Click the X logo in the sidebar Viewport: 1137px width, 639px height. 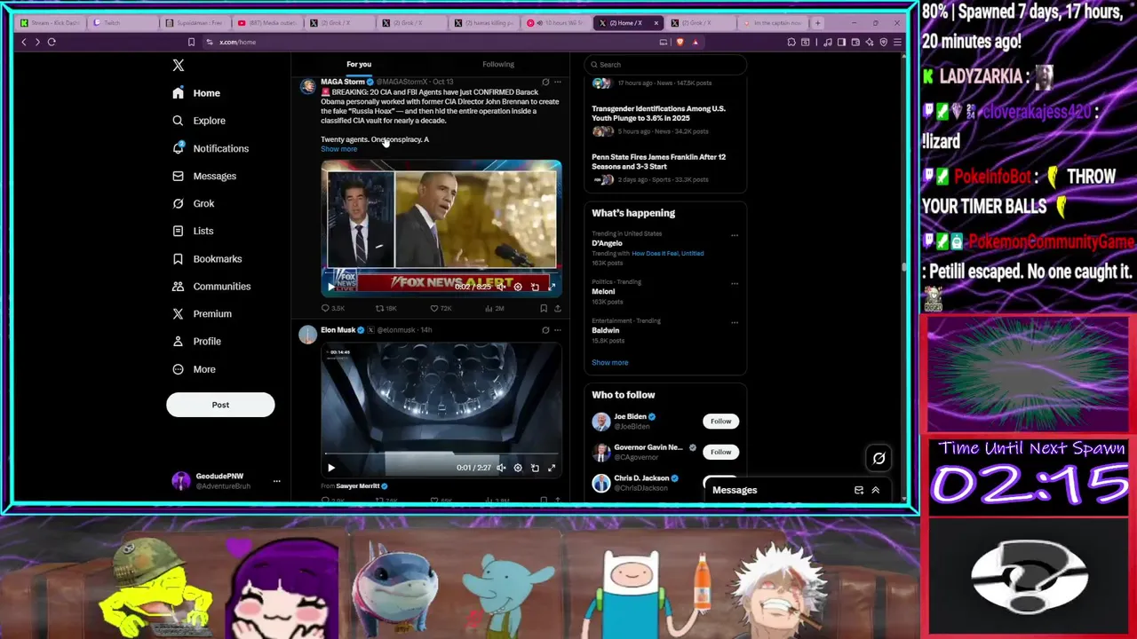click(179, 65)
